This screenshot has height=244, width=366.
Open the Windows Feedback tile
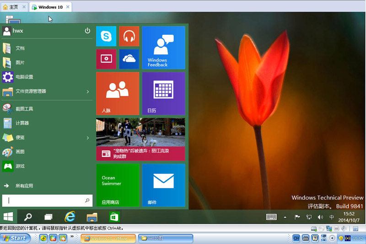(164, 48)
